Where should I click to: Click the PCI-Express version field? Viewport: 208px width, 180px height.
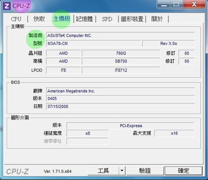[x=130, y=126]
